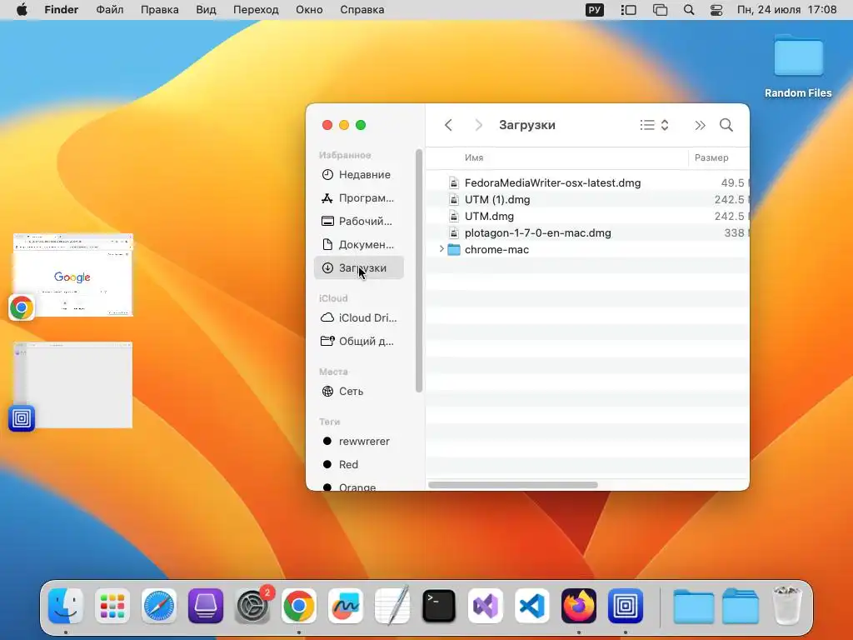Change the Finder view mode
Screen dimensions: 853x640
pos(654,125)
